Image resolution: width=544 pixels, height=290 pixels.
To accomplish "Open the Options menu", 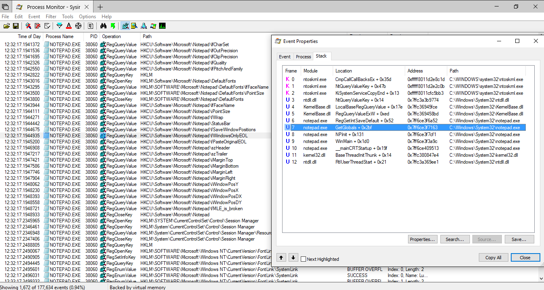I will click(87, 17).
